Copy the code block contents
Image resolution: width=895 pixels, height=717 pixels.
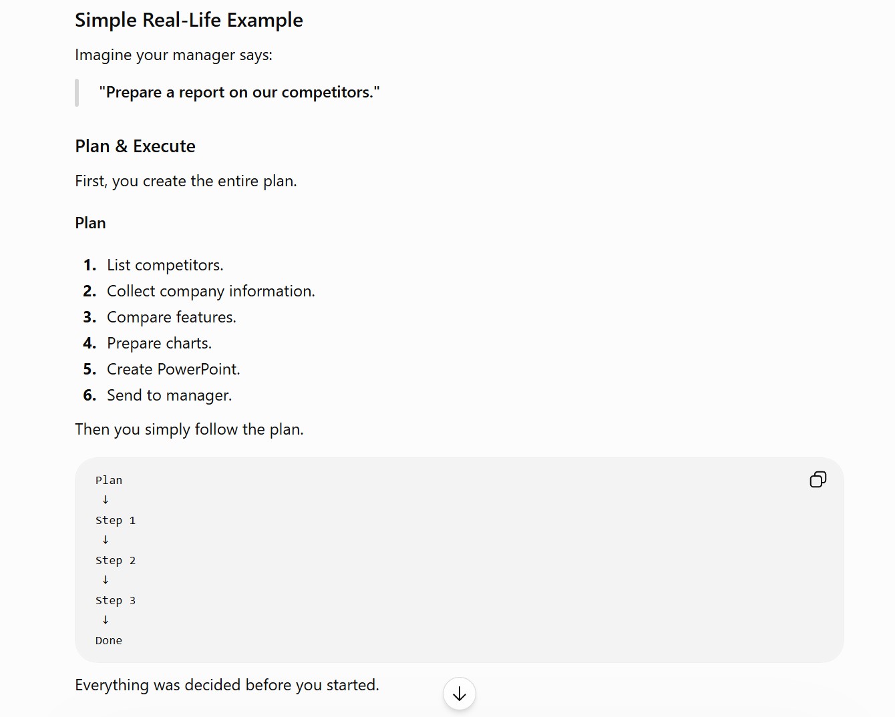(818, 479)
